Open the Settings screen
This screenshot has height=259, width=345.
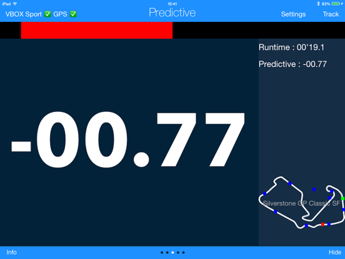[293, 14]
